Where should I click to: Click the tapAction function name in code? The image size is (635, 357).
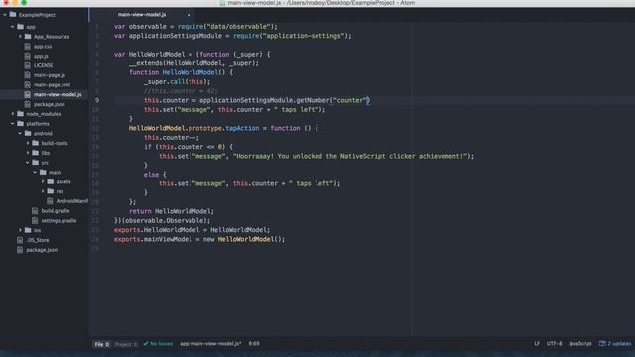click(242, 128)
